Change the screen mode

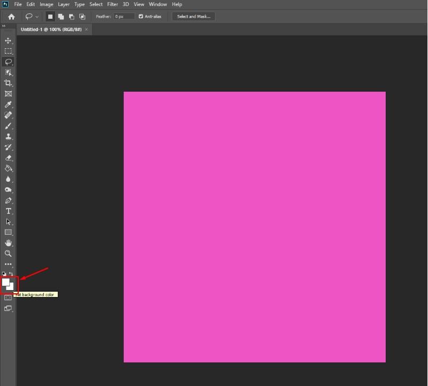[8, 308]
